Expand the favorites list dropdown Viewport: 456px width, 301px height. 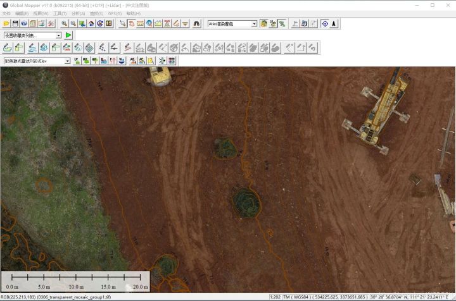tap(59, 35)
